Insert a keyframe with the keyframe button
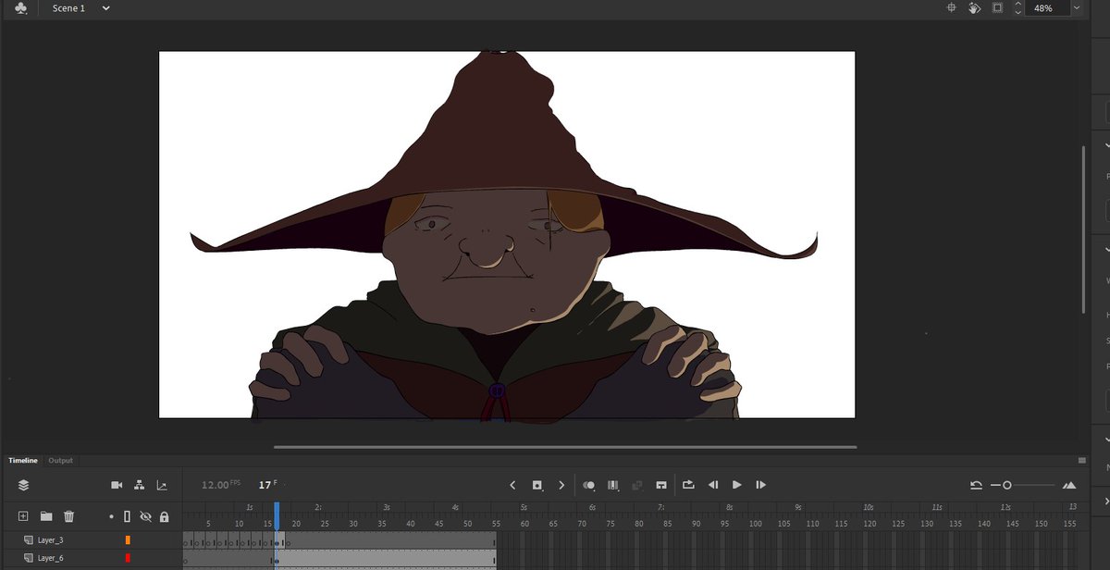Viewport: 1110px width, 570px height. click(x=537, y=485)
